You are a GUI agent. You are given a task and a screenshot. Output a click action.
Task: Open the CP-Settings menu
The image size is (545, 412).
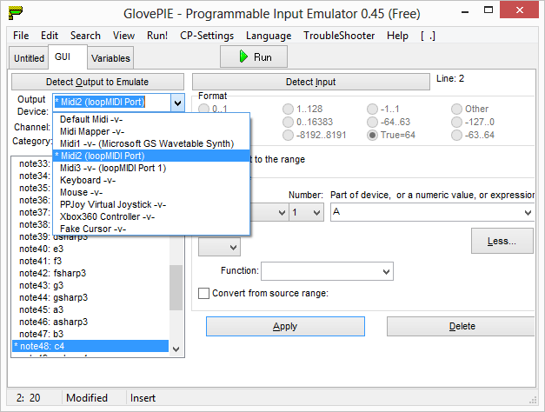tap(207, 36)
